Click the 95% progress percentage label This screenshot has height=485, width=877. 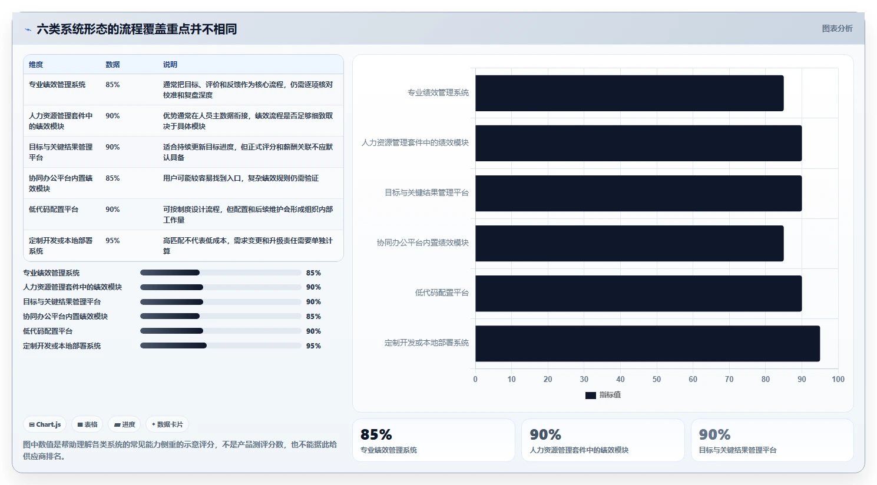[313, 346]
